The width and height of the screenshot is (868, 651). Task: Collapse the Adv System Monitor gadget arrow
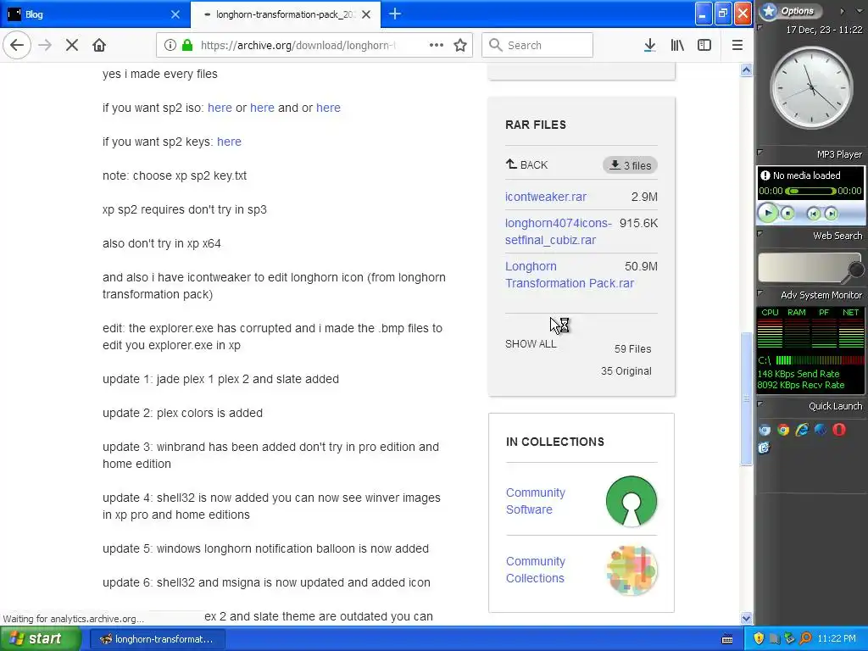[760, 292]
